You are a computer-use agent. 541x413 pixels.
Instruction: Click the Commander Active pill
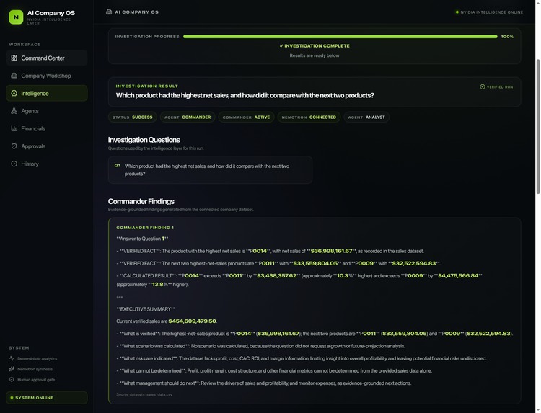pyautogui.click(x=247, y=117)
